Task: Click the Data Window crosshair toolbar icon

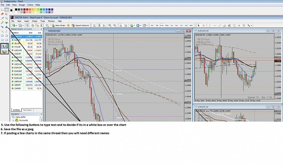Action: click(33, 26)
